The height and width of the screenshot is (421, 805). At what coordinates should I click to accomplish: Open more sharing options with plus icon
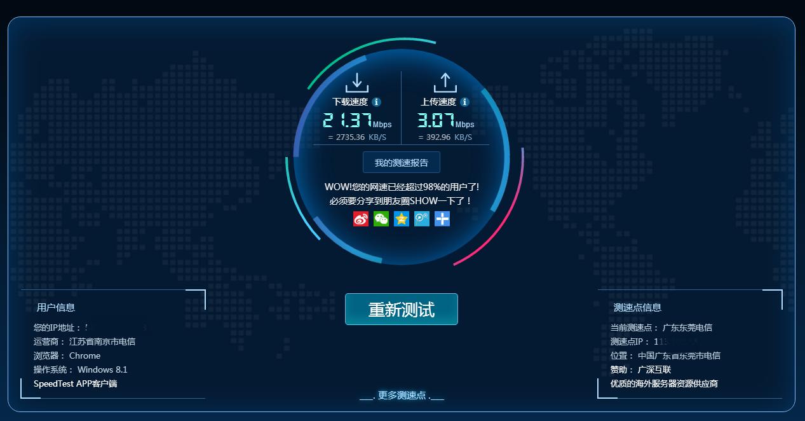[442, 219]
